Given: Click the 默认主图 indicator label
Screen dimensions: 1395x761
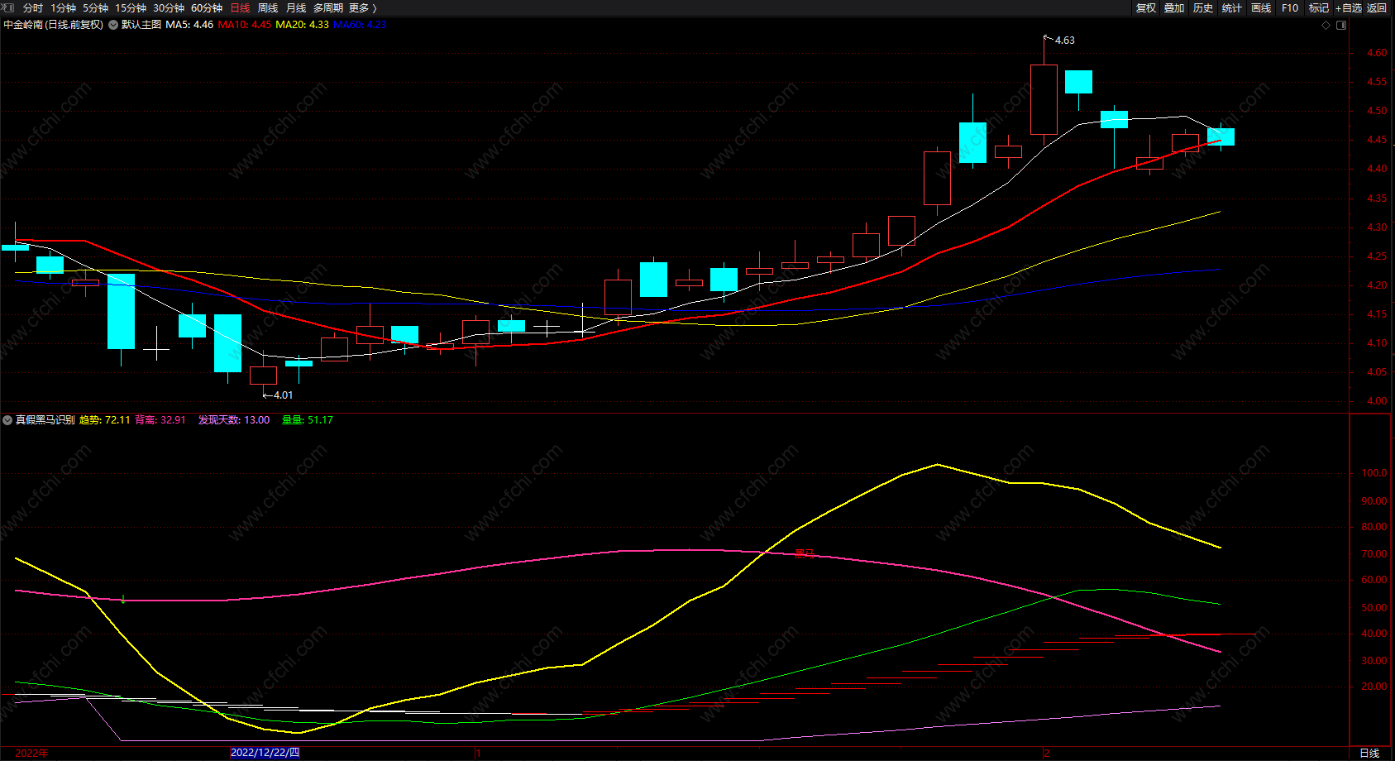Looking at the screenshot, I should tap(141, 25).
